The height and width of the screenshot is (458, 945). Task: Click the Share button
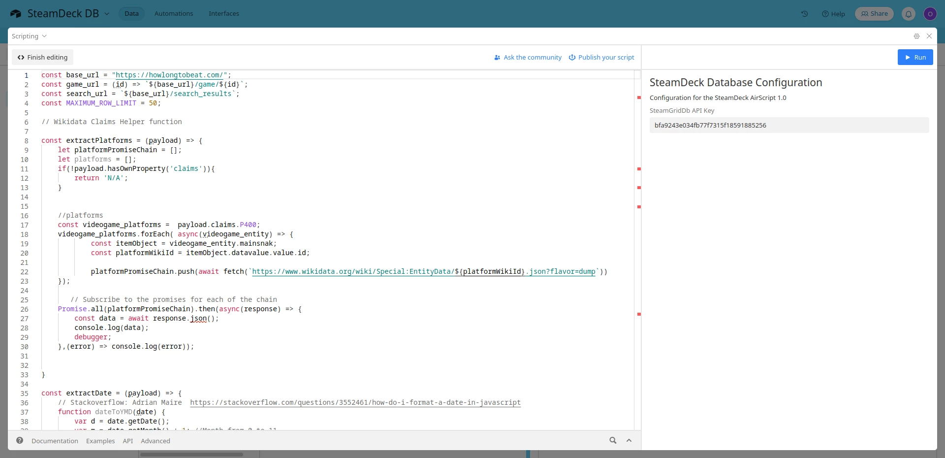tap(874, 14)
